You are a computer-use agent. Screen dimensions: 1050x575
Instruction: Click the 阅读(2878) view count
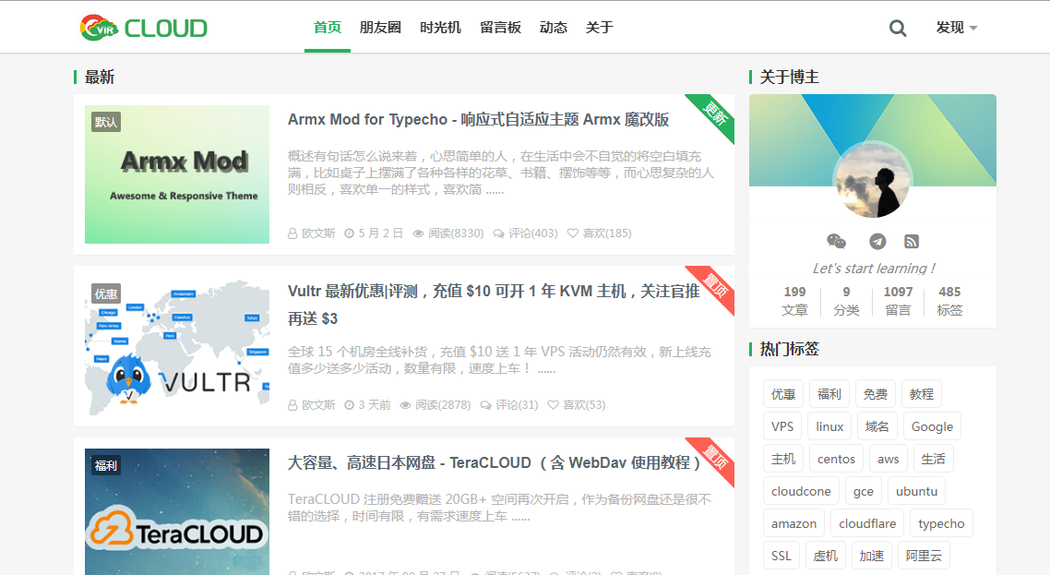(x=436, y=405)
